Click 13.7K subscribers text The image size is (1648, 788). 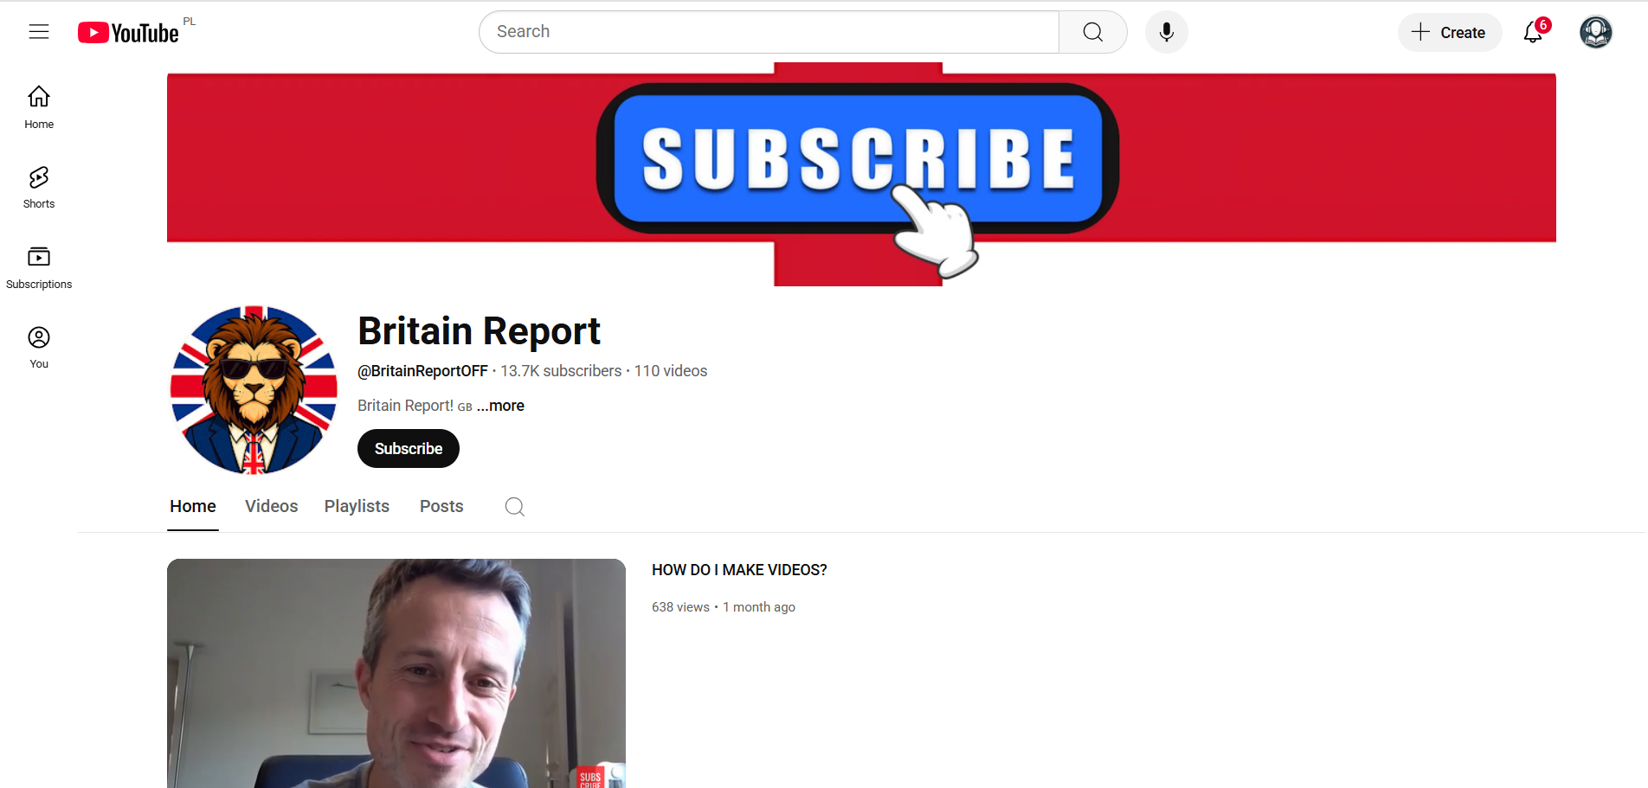[x=561, y=371]
